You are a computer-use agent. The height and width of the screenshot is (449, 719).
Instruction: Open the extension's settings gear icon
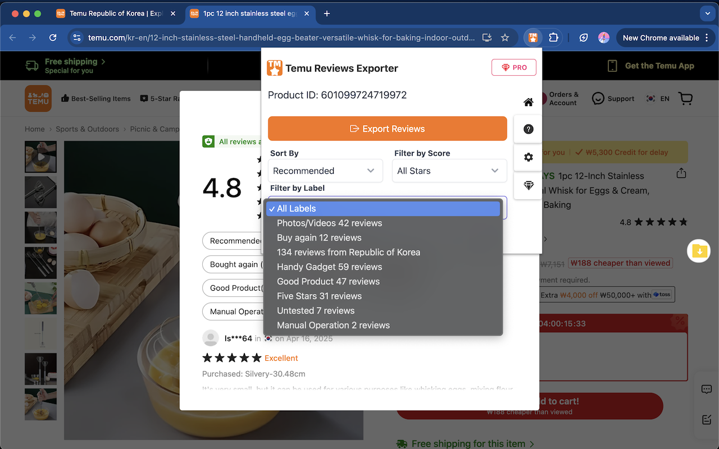pos(528,157)
